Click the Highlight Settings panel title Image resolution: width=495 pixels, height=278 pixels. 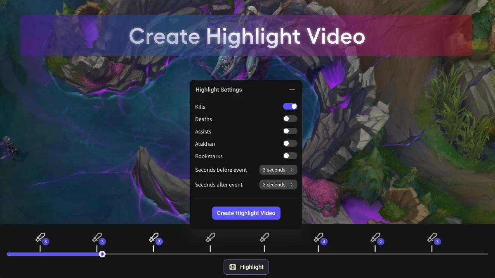pyautogui.click(x=219, y=90)
